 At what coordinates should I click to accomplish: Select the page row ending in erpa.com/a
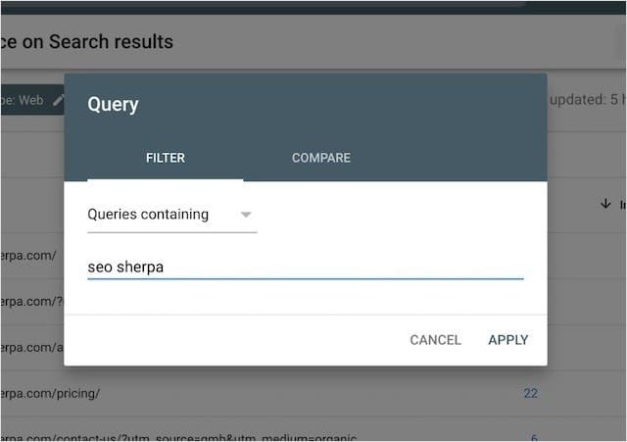click(31, 347)
